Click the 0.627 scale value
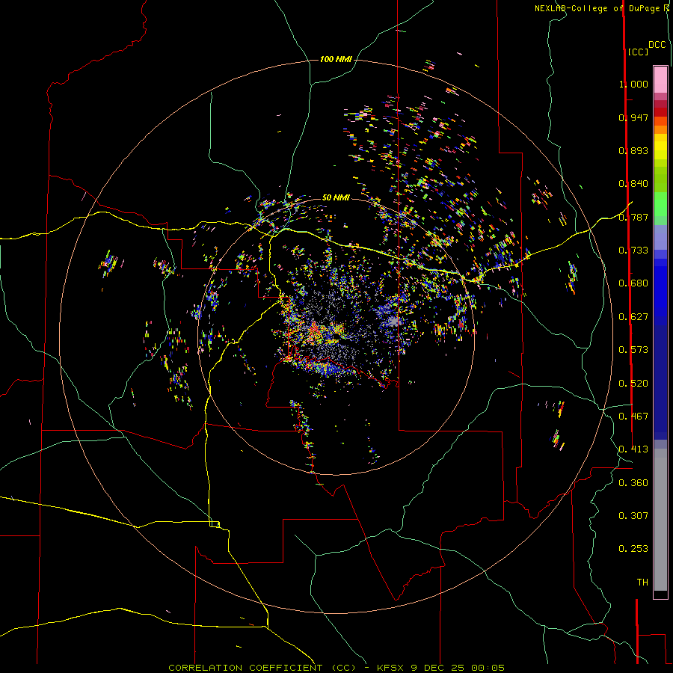The width and height of the screenshot is (673, 673). click(633, 317)
